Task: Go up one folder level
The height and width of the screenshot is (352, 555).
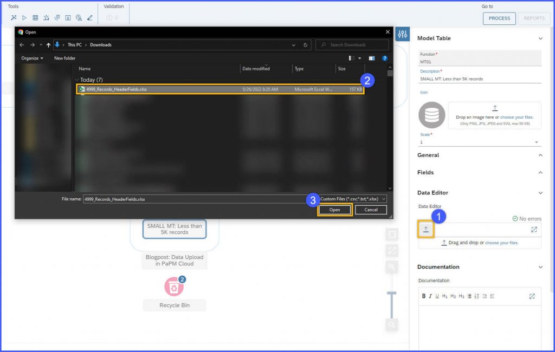Action: tap(48, 45)
